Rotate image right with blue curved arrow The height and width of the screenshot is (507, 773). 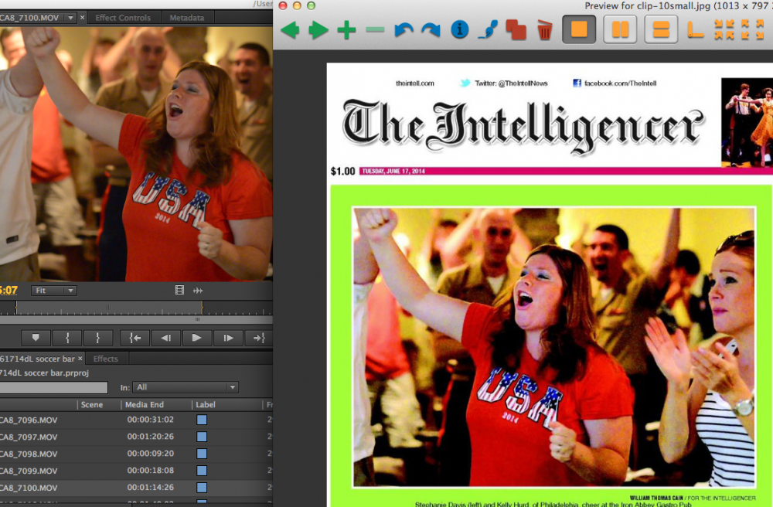pyautogui.click(x=431, y=30)
